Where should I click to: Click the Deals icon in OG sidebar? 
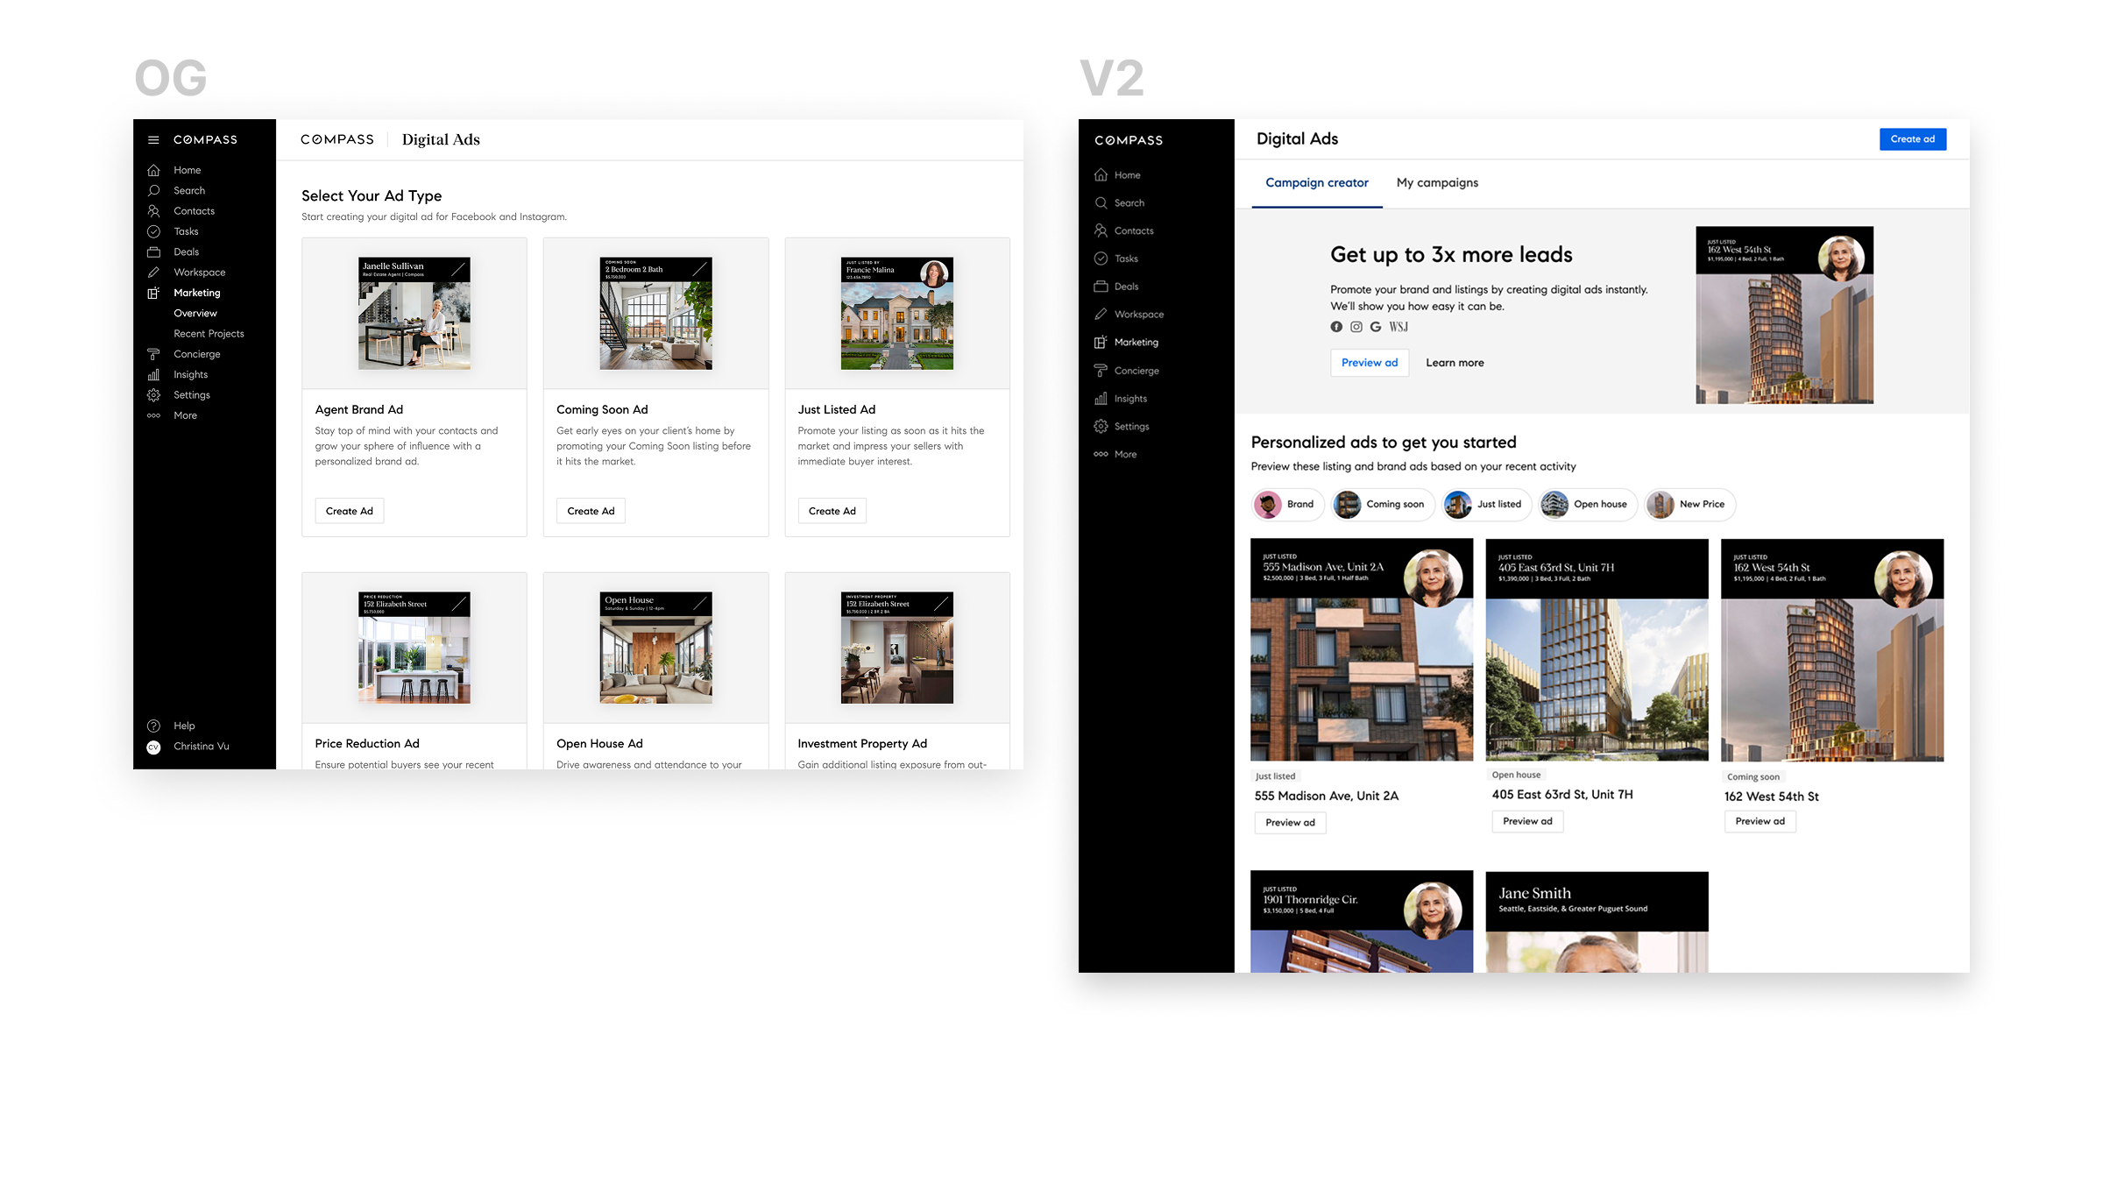click(x=153, y=251)
